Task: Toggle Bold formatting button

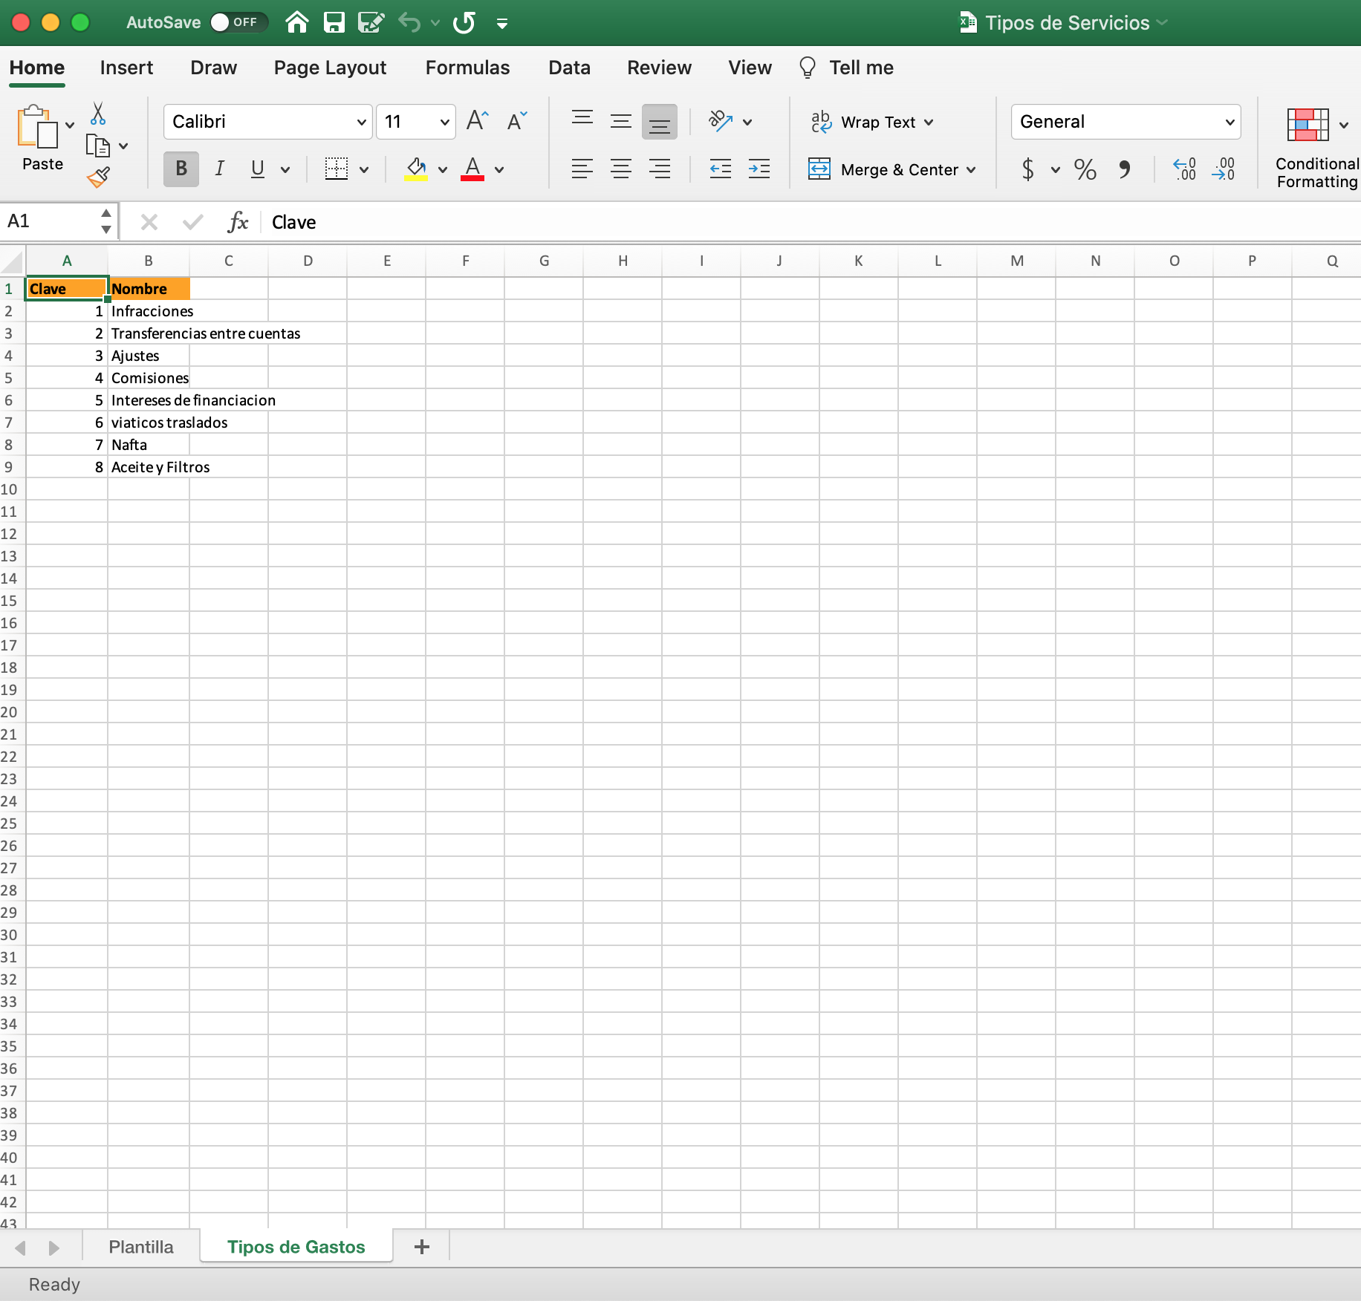Action: (181, 169)
